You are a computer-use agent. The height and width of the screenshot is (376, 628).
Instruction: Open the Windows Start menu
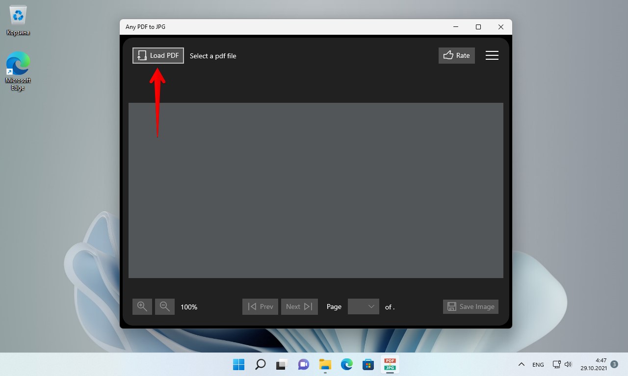(x=238, y=364)
